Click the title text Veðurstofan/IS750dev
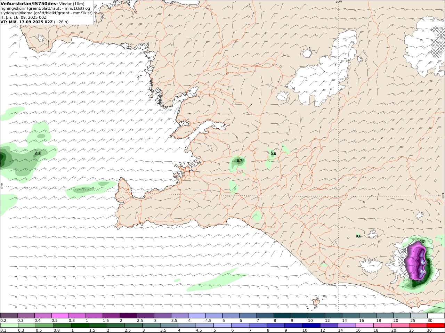Viewport: 445px width, 333px height. point(29,3)
